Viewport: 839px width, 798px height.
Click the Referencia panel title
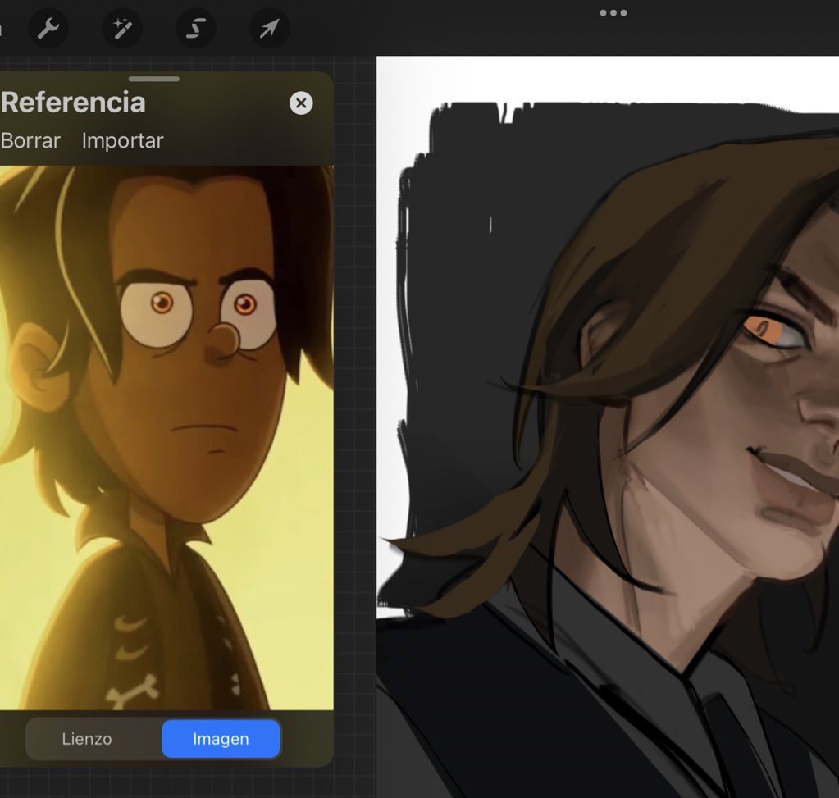coord(73,103)
